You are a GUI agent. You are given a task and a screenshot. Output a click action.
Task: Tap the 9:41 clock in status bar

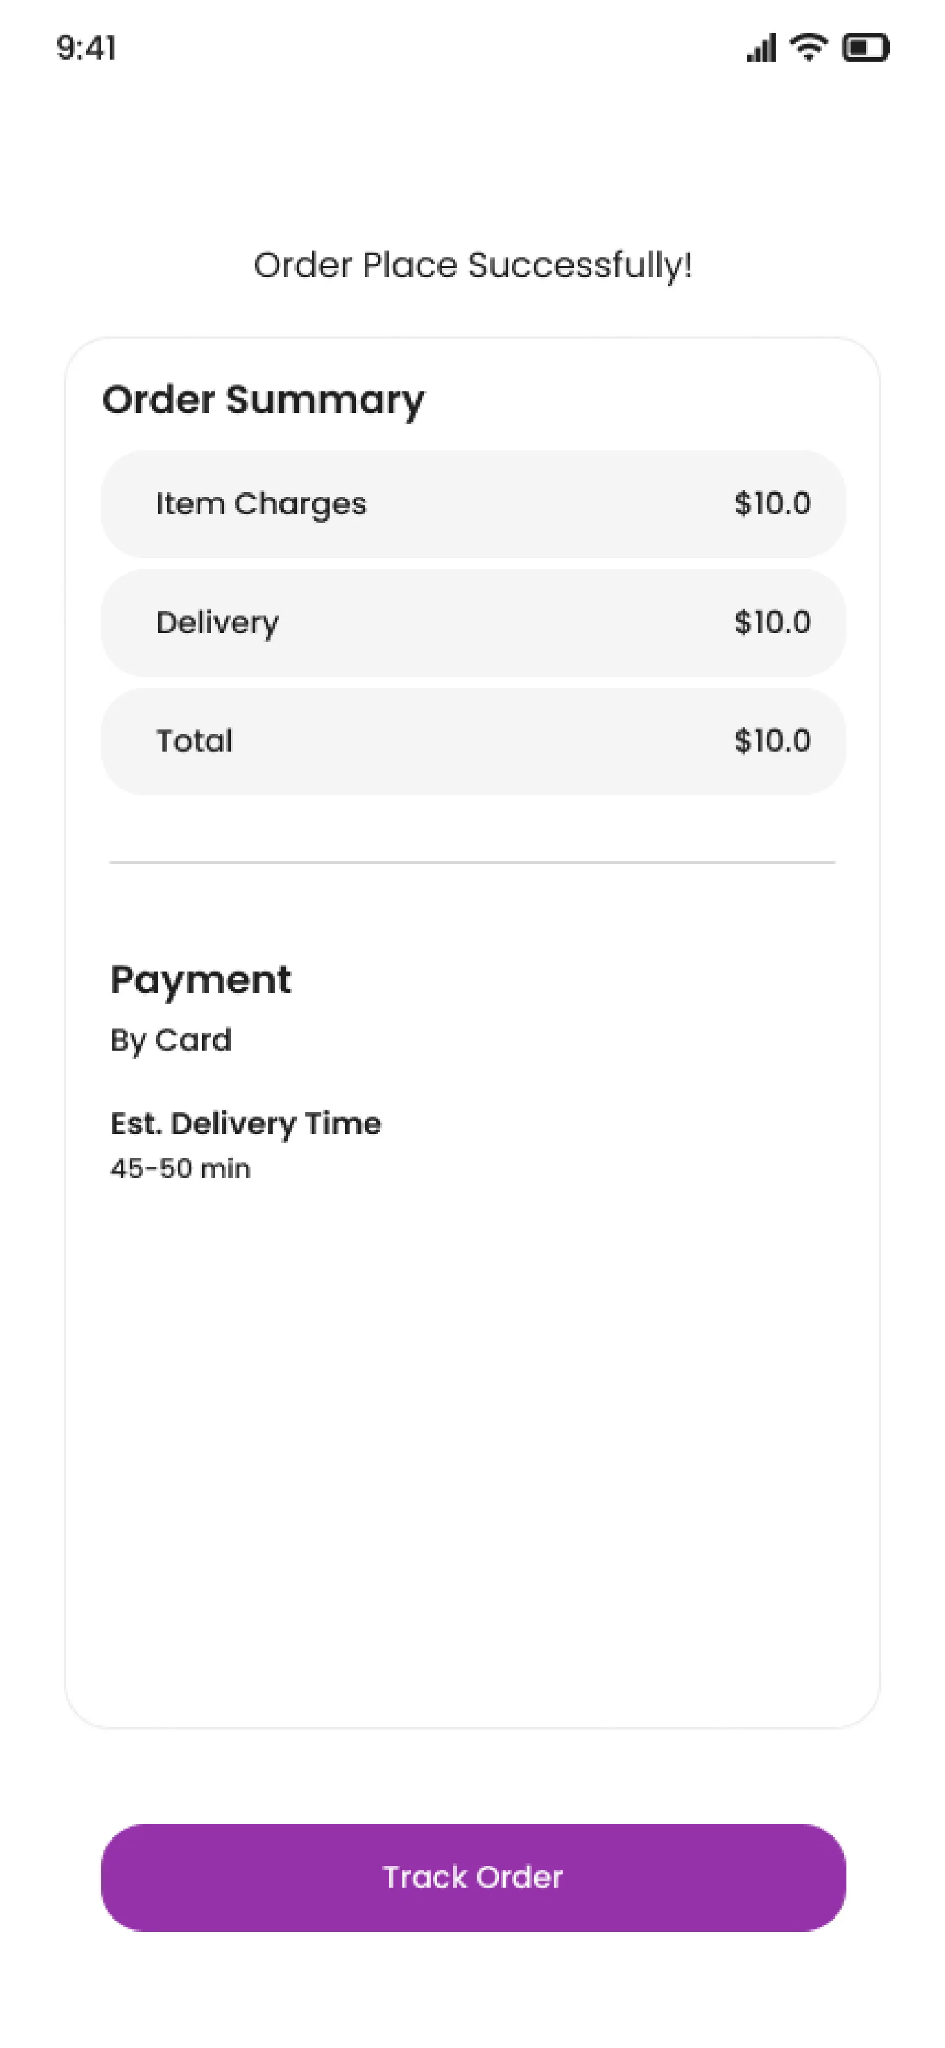[86, 49]
